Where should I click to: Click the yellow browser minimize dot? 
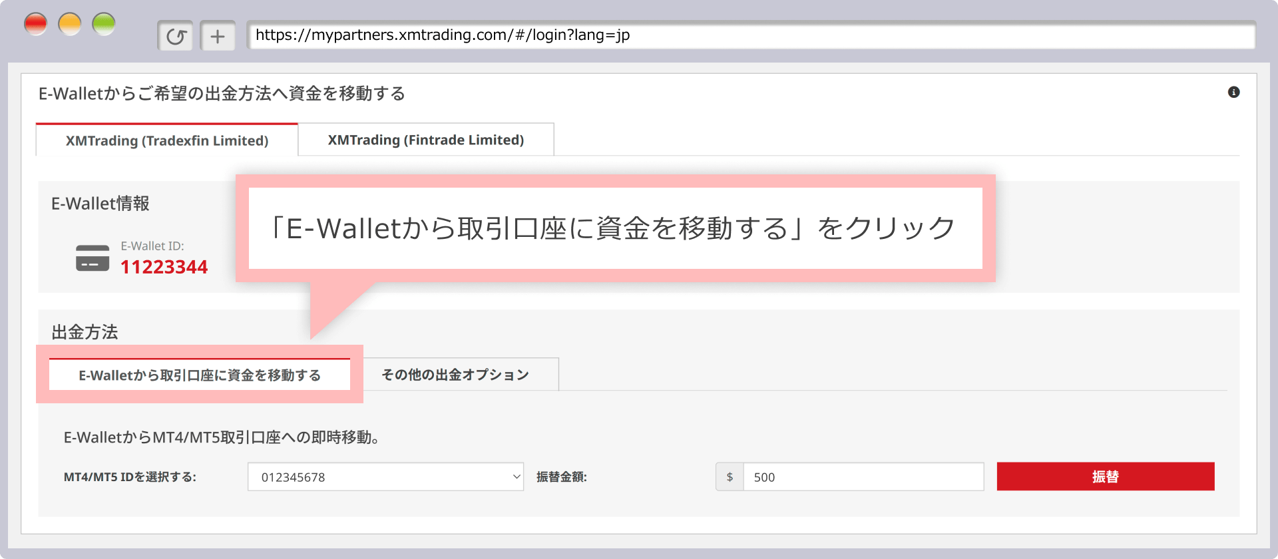click(70, 24)
